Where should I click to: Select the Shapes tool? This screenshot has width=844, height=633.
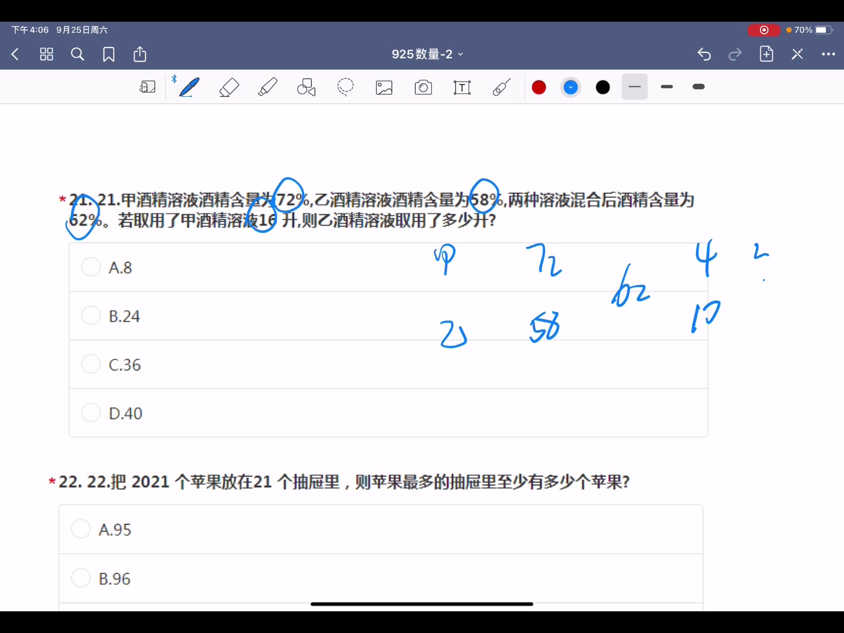306,87
